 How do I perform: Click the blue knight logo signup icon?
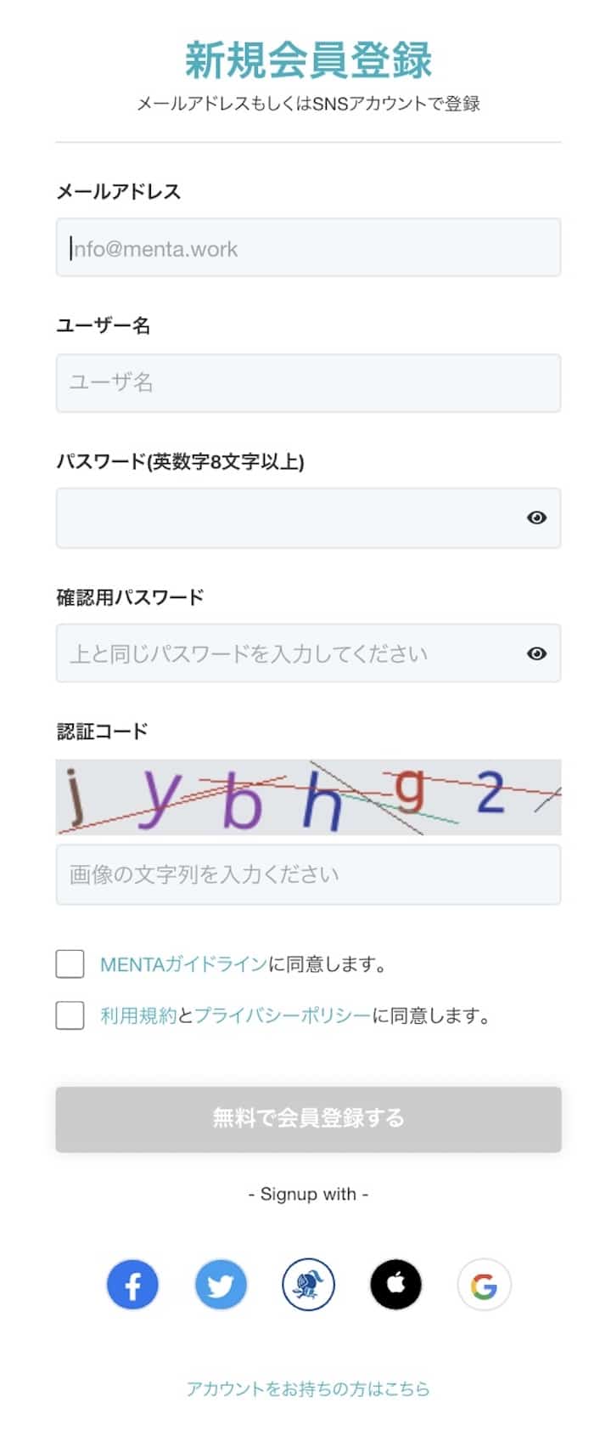click(308, 1285)
